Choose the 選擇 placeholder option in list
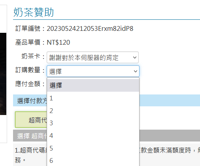200x166 pixels. [x=93, y=85]
